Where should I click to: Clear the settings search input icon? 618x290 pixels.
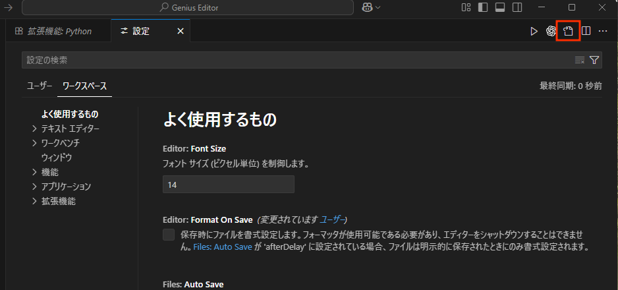click(x=580, y=60)
